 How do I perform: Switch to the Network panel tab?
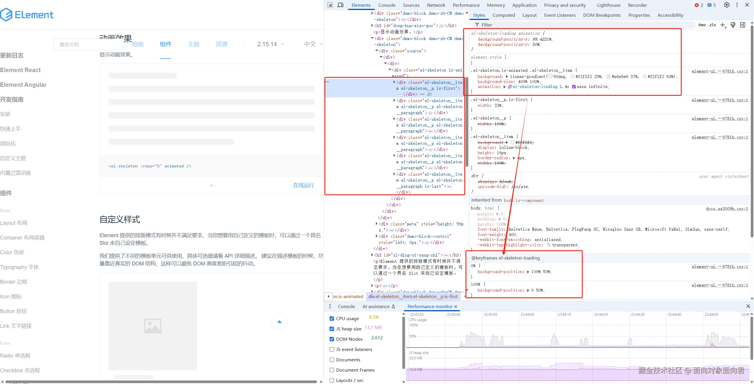pos(436,5)
